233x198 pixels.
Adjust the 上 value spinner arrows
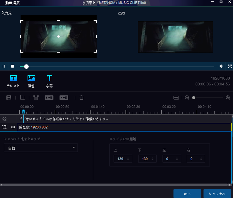[128, 159]
